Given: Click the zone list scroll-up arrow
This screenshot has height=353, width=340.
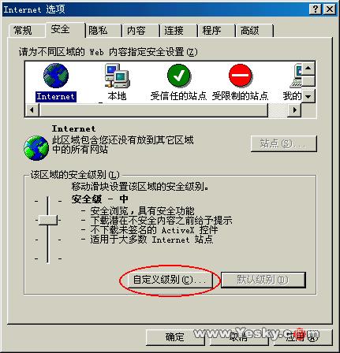Looking at the screenshot, I should 308,69.
